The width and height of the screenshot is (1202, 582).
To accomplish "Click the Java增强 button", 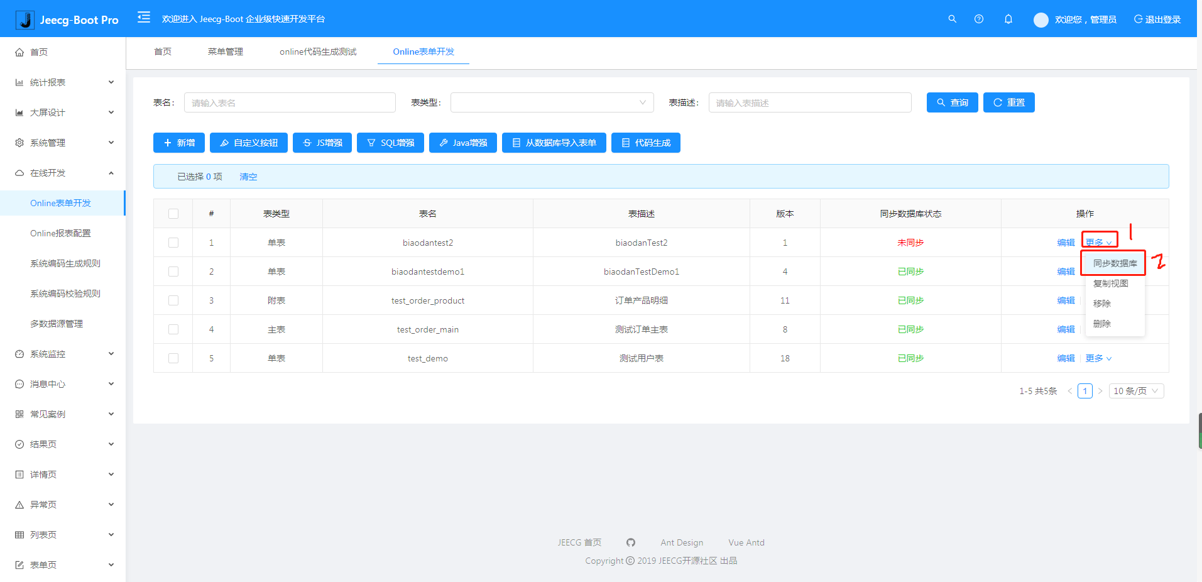I will [x=463, y=143].
